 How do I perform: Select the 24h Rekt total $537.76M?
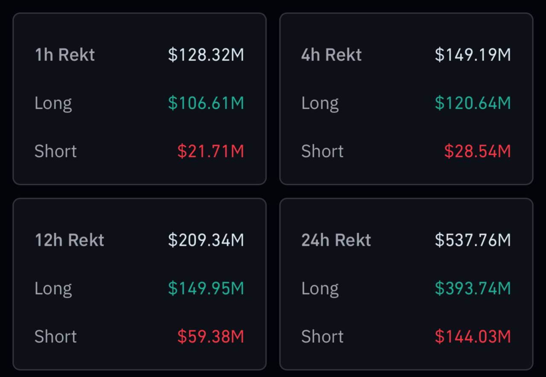[473, 240]
